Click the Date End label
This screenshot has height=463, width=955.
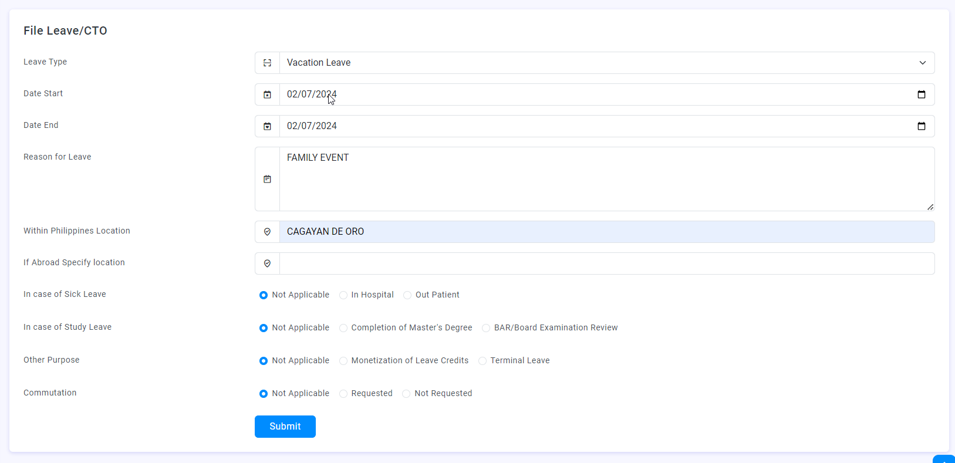click(41, 125)
